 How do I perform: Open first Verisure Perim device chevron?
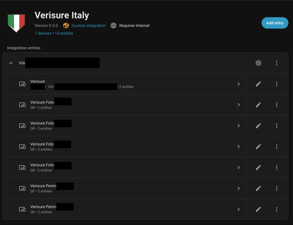[239, 188]
